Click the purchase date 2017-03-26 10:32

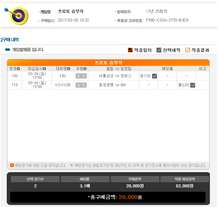click(73, 20)
